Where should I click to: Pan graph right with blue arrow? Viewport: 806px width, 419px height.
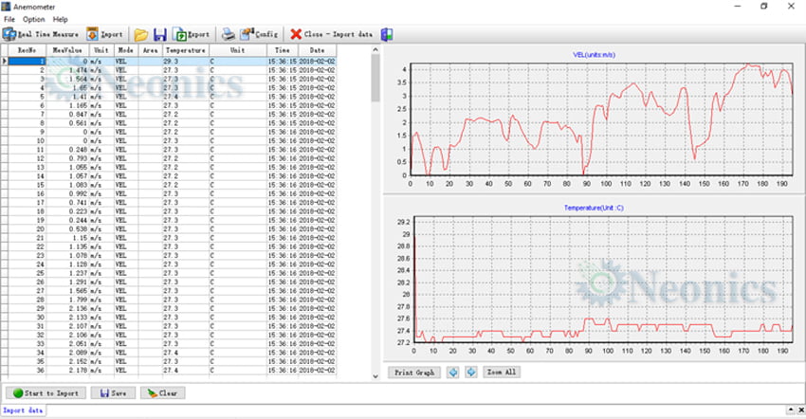coord(471,373)
